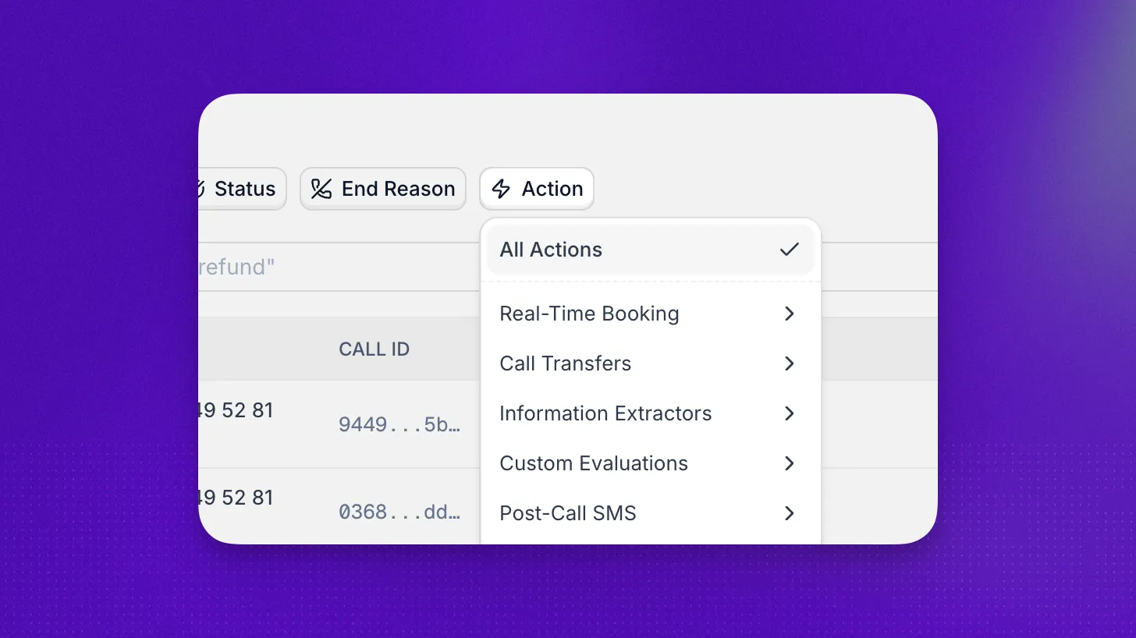The height and width of the screenshot is (638, 1136).
Task: Click the phone icon on End Reason
Action: tap(321, 189)
